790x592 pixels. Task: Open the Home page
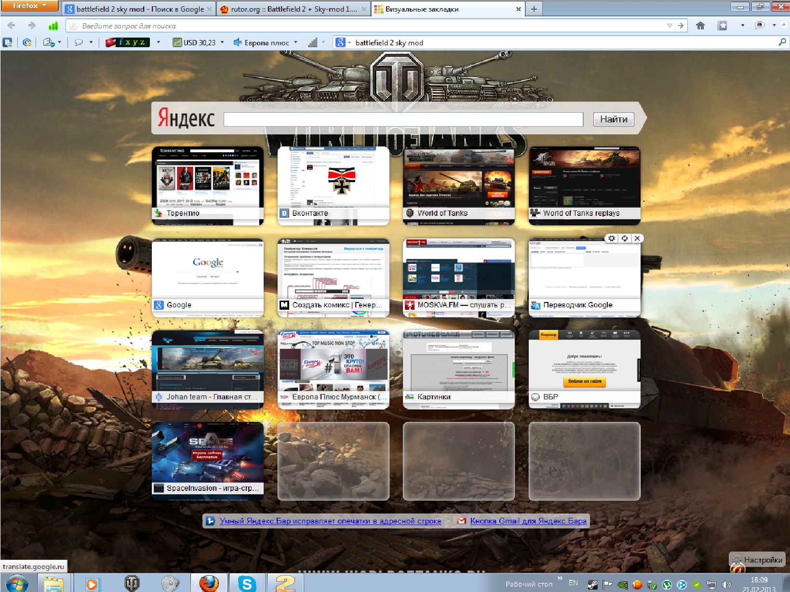(700, 26)
